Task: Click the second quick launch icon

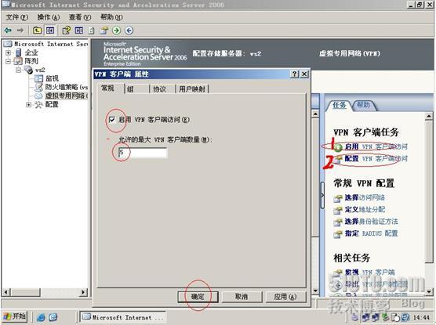Action: tap(53, 317)
